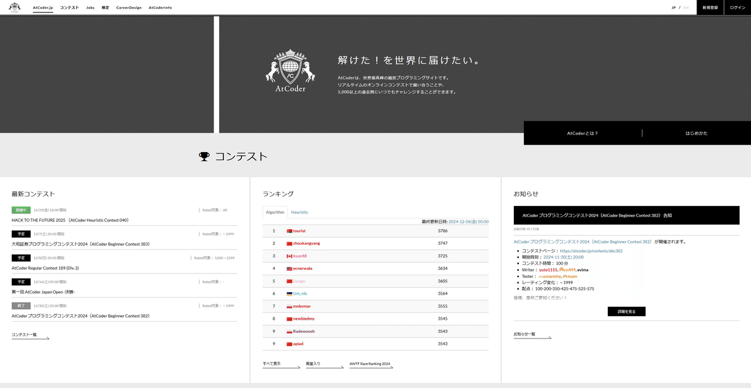The height and width of the screenshot is (388, 751).
Task: Click start time 2024-11-30(土) 20:00 link
Action: point(563,257)
